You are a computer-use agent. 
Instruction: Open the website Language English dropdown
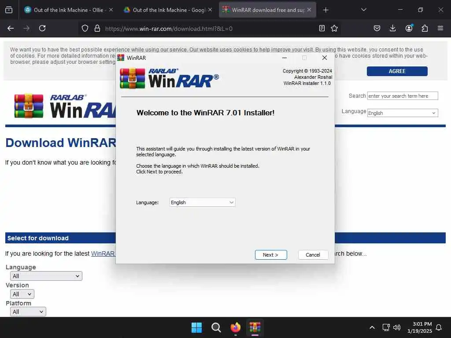pos(403,113)
